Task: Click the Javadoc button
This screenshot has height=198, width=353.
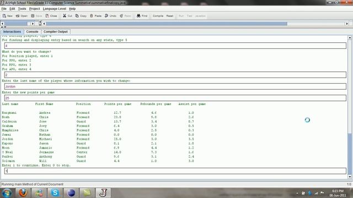Action: tap(200, 16)
